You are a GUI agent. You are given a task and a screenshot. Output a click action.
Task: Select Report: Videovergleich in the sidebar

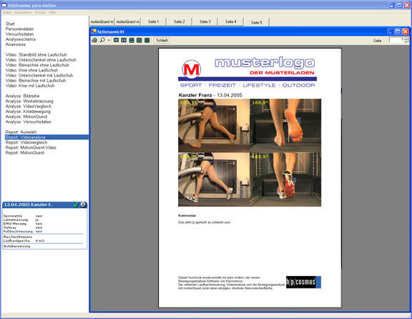tap(26, 142)
